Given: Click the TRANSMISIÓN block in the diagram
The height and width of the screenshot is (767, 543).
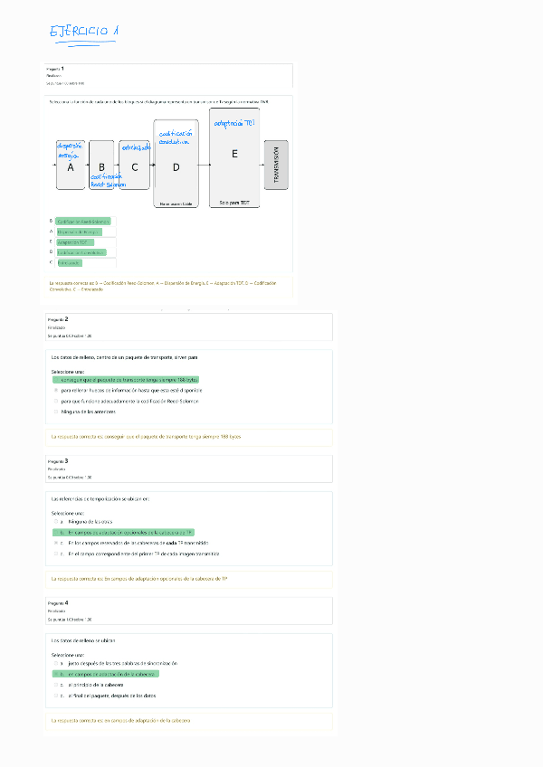Looking at the screenshot, I should tap(276, 166).
